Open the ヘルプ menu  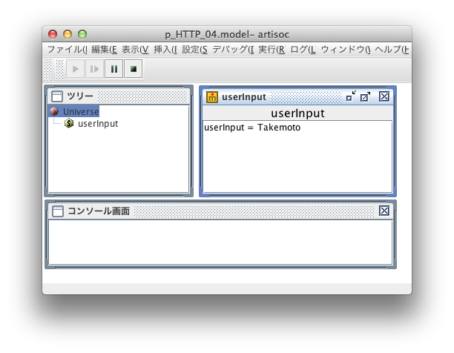point(392,50)
